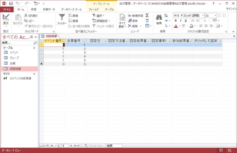The height and width of the screenshot is (153, 237).
Task: Click the Undo arrow in quick access toolbar
Action: click(x=17, y=3)
